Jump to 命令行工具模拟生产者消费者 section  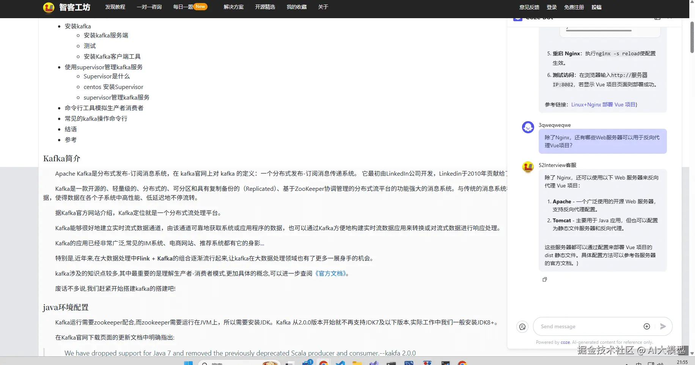coord(104,108)
